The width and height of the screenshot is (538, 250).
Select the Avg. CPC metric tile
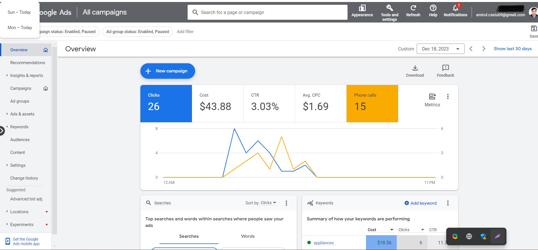[x=321, y=103]
